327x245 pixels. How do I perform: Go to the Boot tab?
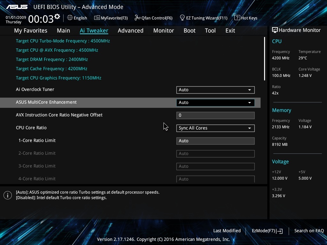click(189, 31)
